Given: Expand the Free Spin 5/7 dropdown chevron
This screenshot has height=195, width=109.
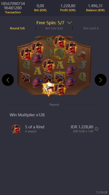Looking at the screenshot, I should [x=69, y=23].
